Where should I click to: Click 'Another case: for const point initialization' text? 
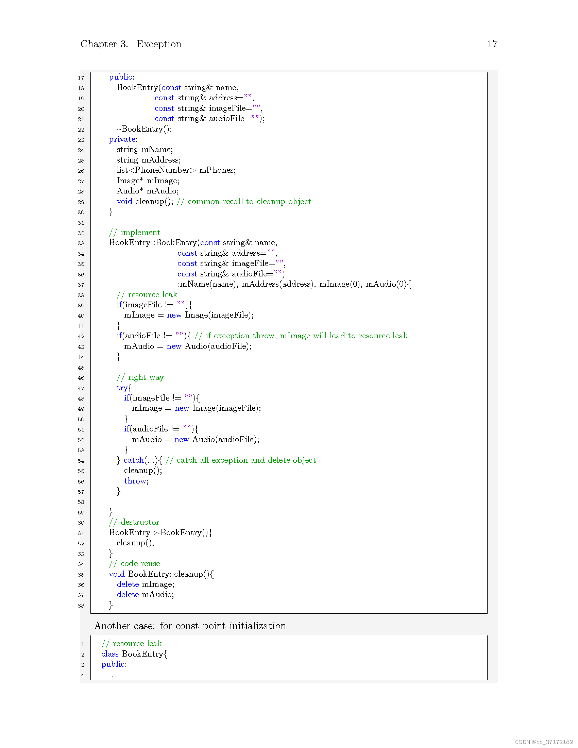190,626
